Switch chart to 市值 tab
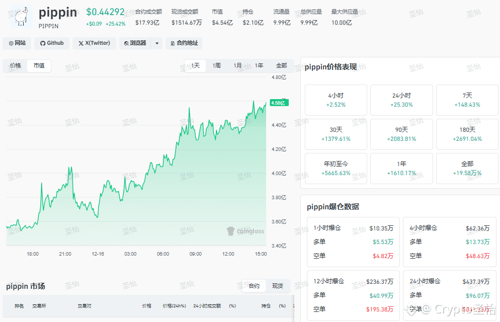The width and height of the screenshot is (500, 322). pyautogui.click(x=39, y=66)
